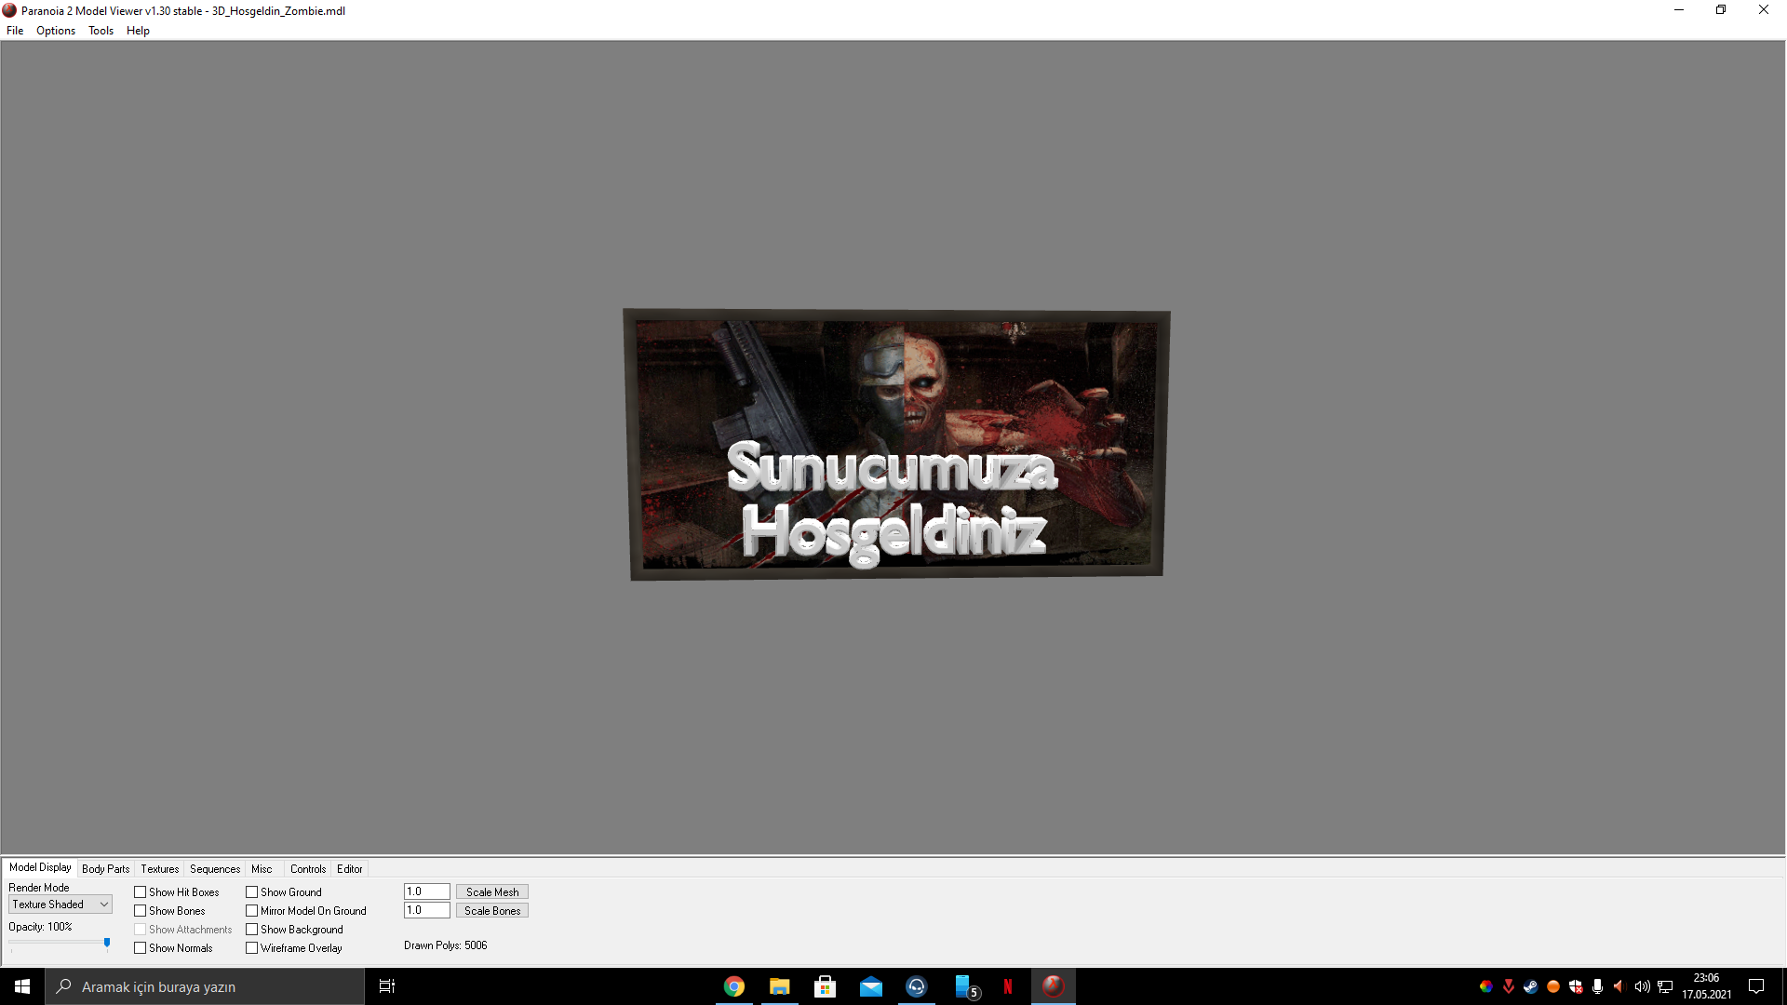
Task: Open Windows Security from the tray
Action: 1576,986
